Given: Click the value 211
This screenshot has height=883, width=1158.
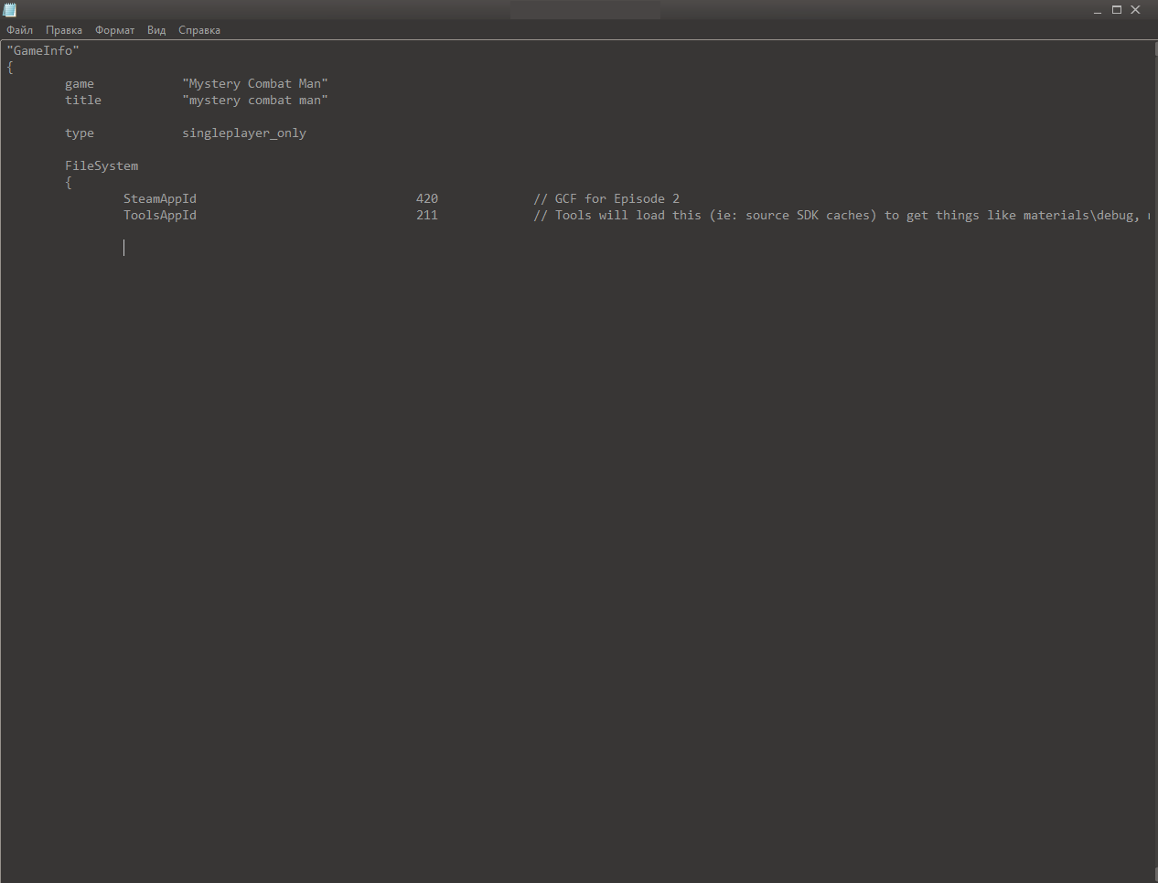Looking at the screenshot, I should pyautogui.click(x=427, y=215).
